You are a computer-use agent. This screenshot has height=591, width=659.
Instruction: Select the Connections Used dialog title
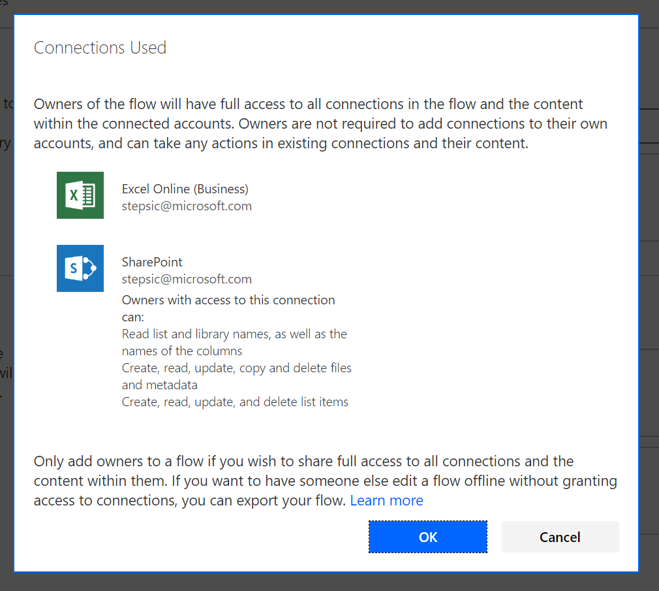point(100,47)
